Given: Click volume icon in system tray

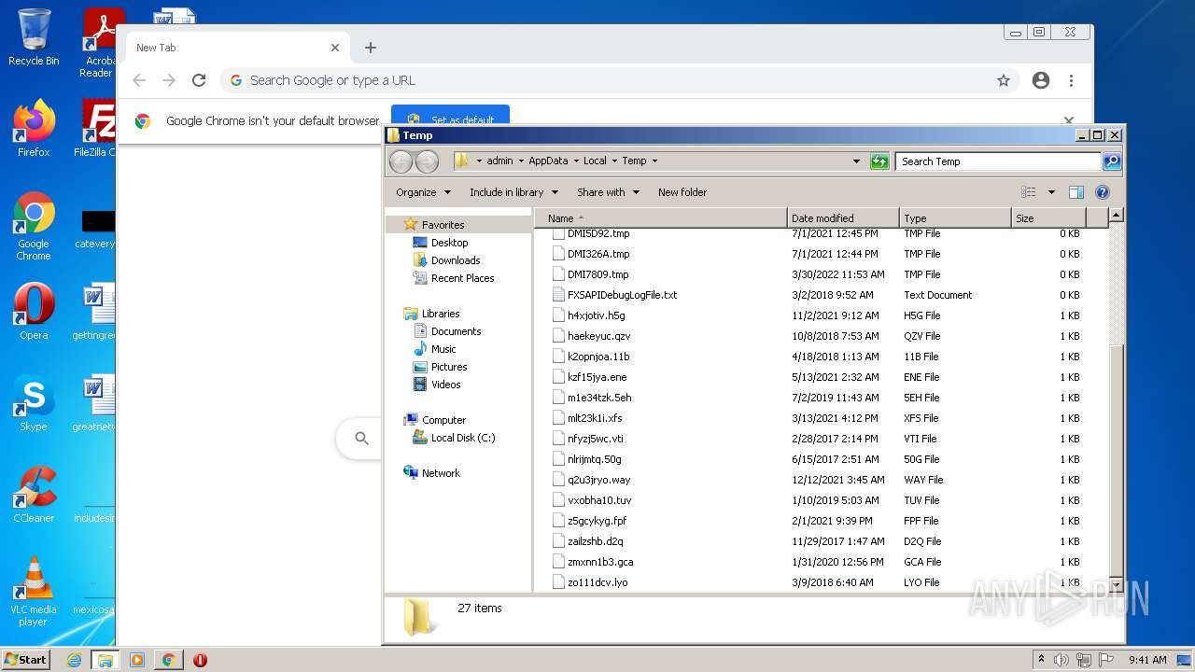Looking at the screenshot, I should pyautogui.click(x=1061, y=660).
